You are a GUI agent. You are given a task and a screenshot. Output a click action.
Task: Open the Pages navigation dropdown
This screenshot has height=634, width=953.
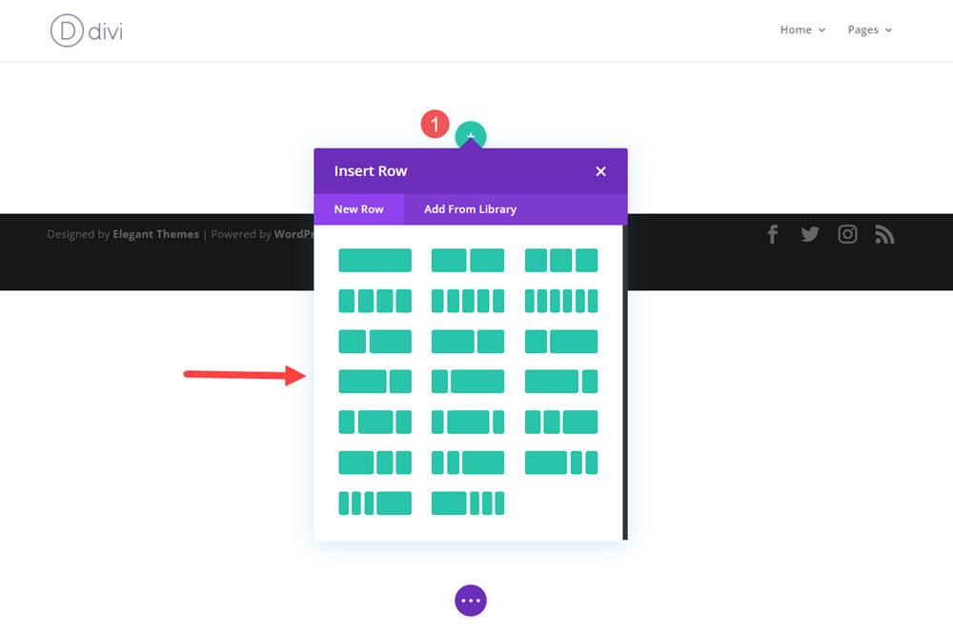point(868,30)
